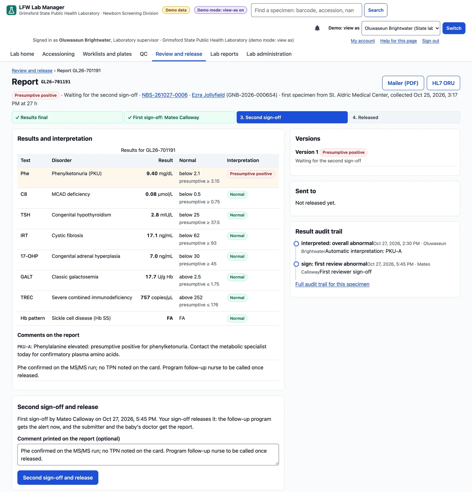
Task: Click Normal badge in TSH row
Action: point(237,215)
